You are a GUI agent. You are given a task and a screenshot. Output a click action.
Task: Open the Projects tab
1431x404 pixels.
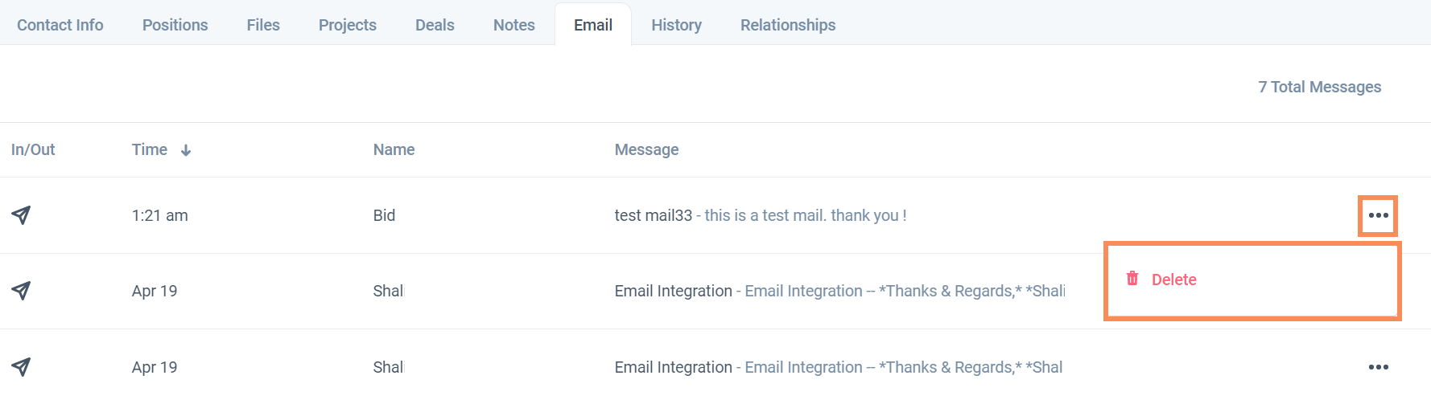[x=347, y=25]
